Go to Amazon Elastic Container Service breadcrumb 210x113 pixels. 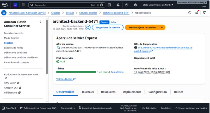(27, 13)
